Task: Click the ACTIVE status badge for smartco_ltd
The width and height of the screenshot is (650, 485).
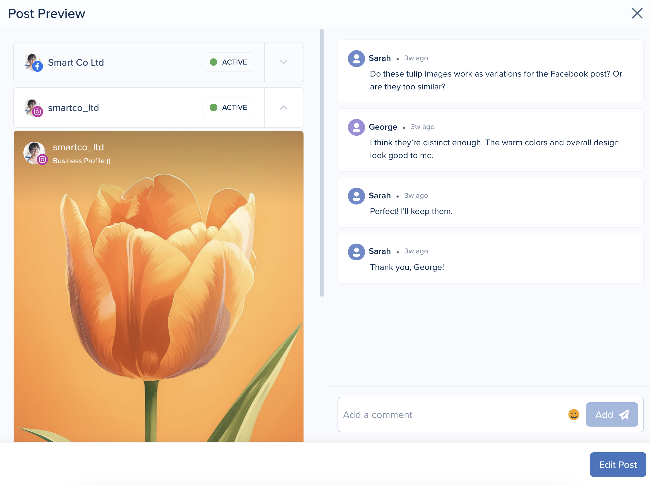Action: point(228,108)
